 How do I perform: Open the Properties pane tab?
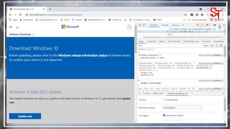(x=206, y=42)
